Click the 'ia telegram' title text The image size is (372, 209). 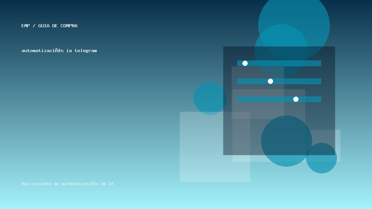pos(82,50)
